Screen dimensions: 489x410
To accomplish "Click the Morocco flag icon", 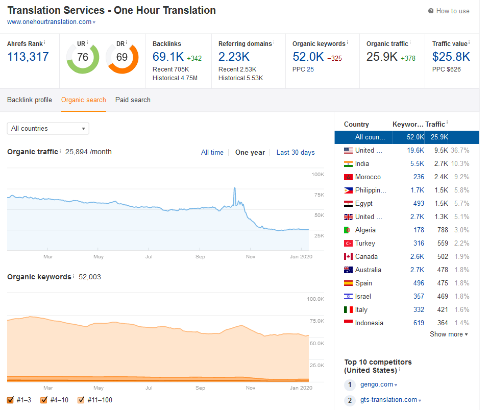I will [348, 177].
